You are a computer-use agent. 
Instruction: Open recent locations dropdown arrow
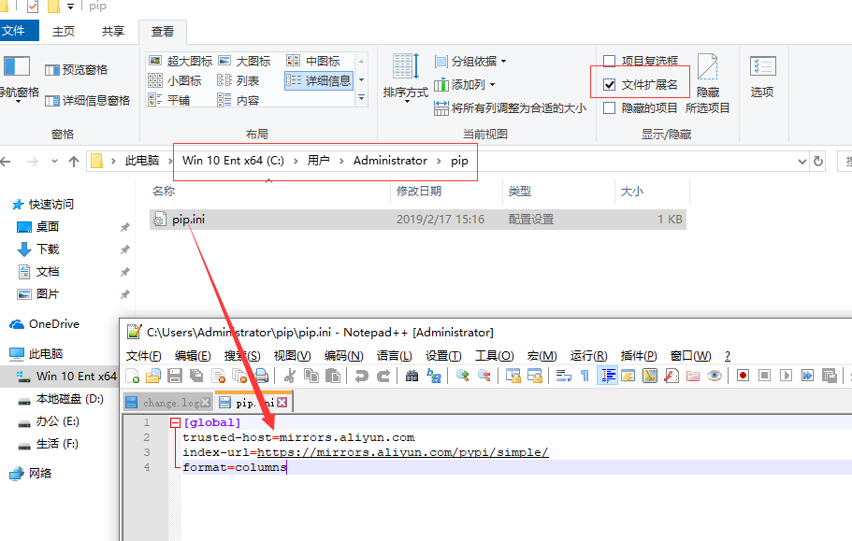click(54, 161)
